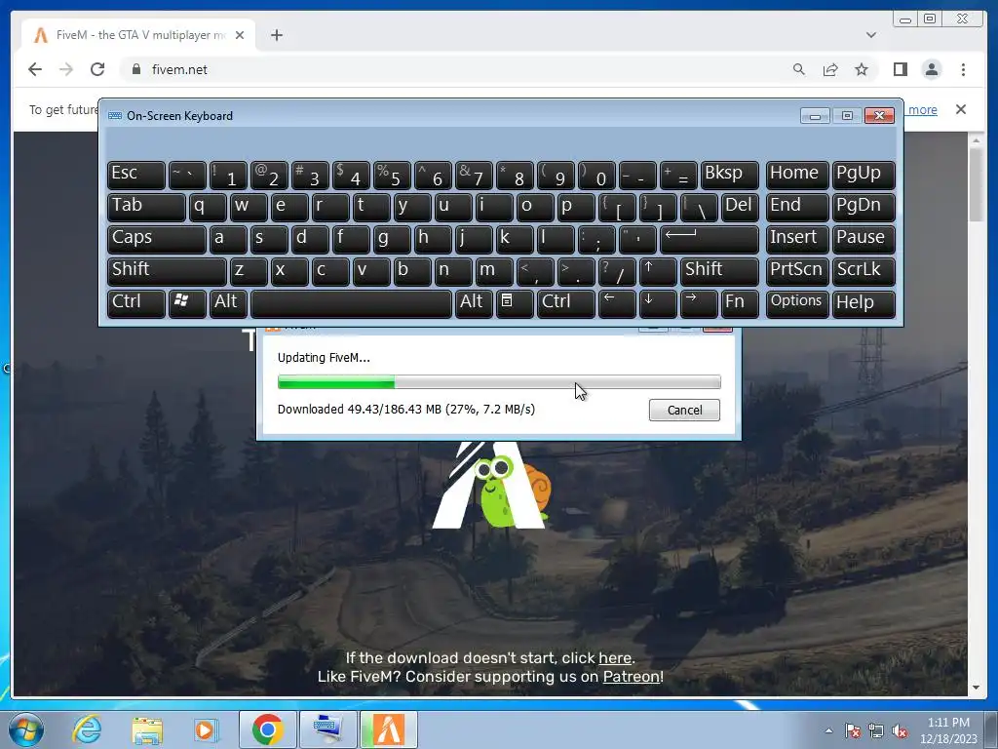Screen dimensions: 998x749
Task: Click the muted volume tray icon
Action: pyautogui.click(x=900, y=731)
